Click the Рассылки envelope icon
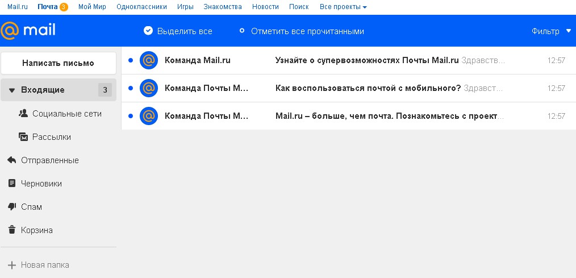576x278 pixels. (23, 137)
